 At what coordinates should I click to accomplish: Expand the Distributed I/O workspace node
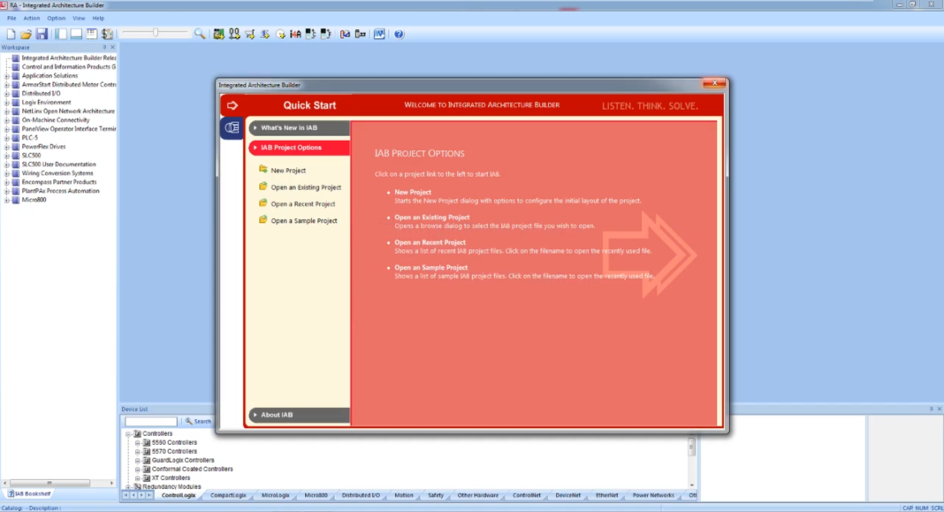point(7,94)
